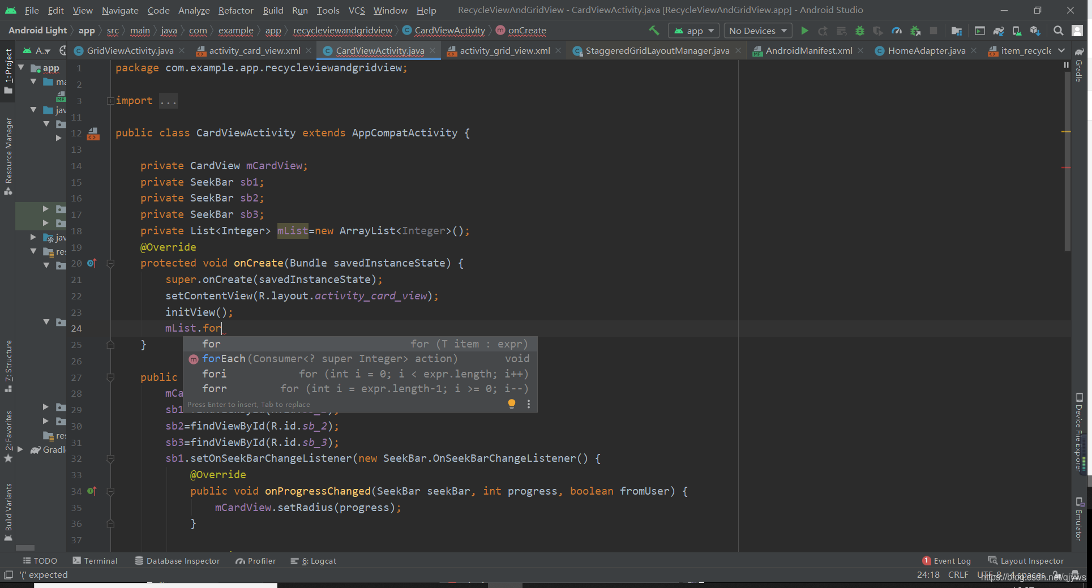This screenshot has height=588, width=1092.
Task: Click the run configurations window icon
Action: [x=980, y=31]
